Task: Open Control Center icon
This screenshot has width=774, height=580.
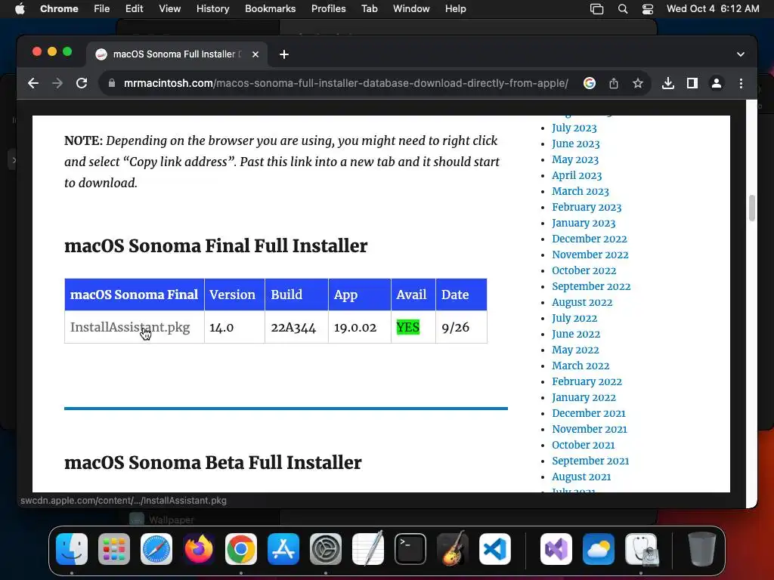Action: pos(648,9)
